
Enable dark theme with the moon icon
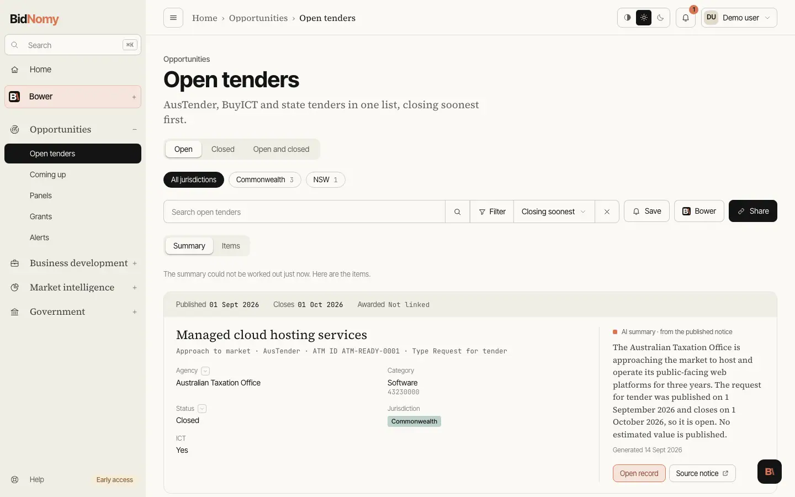[660, 18]
